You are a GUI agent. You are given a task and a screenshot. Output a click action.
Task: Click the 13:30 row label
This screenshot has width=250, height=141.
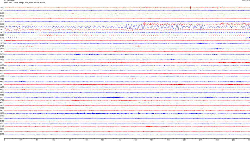click(2, 82)
